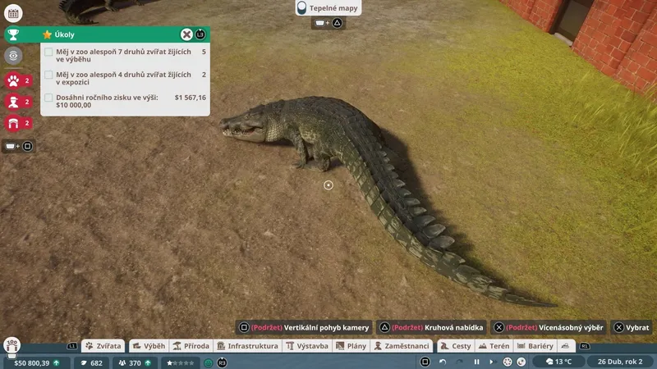Click the triangle shortcut icon under Tepelné mapy
This screenshot has width=657, height=369.
pyautogui.click(x=338, y=23)
